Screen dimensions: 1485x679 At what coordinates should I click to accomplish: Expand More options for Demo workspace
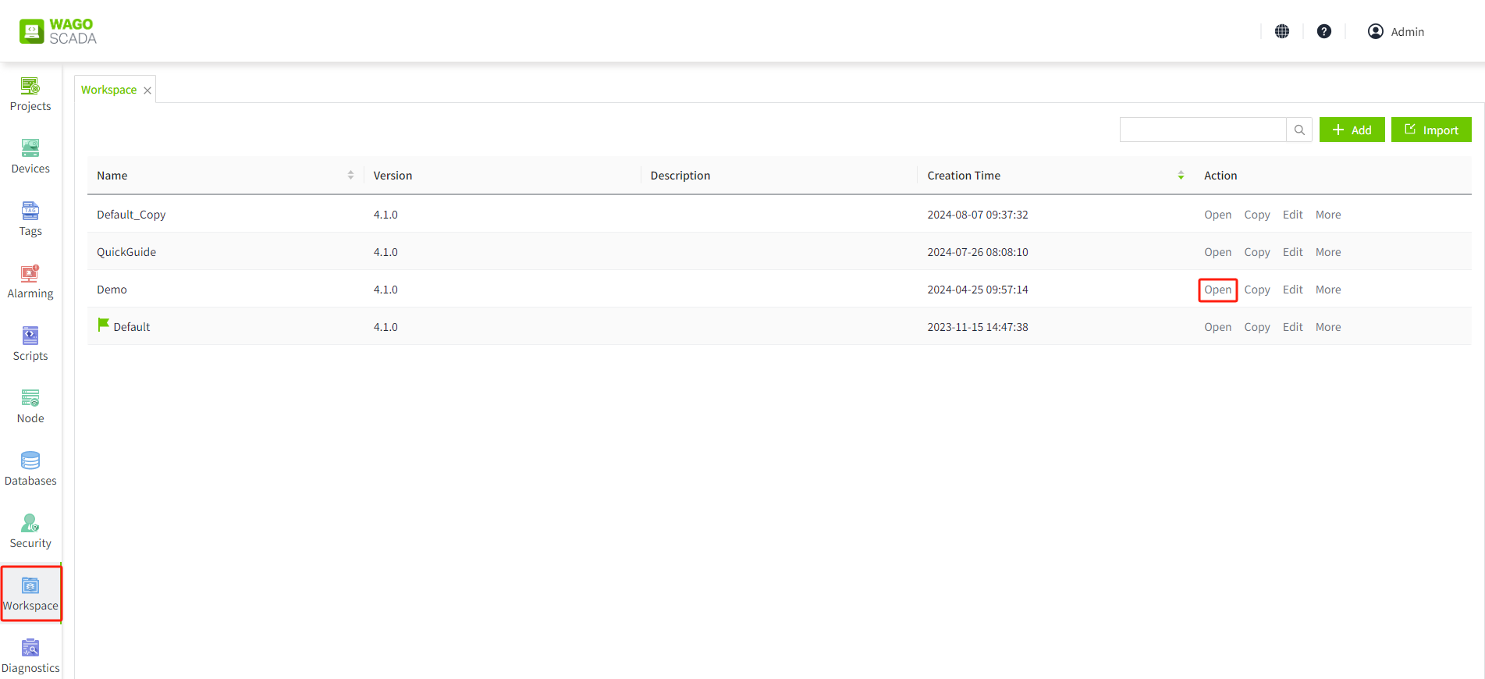pos(1328,290)
